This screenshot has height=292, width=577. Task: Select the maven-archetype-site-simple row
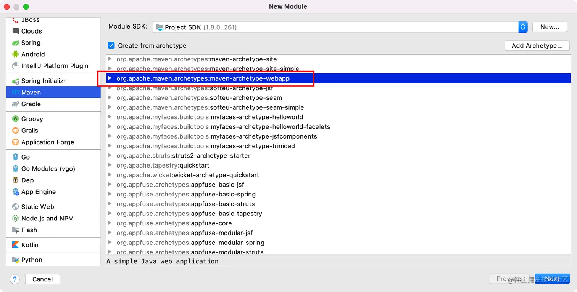[x=338, y=69]
